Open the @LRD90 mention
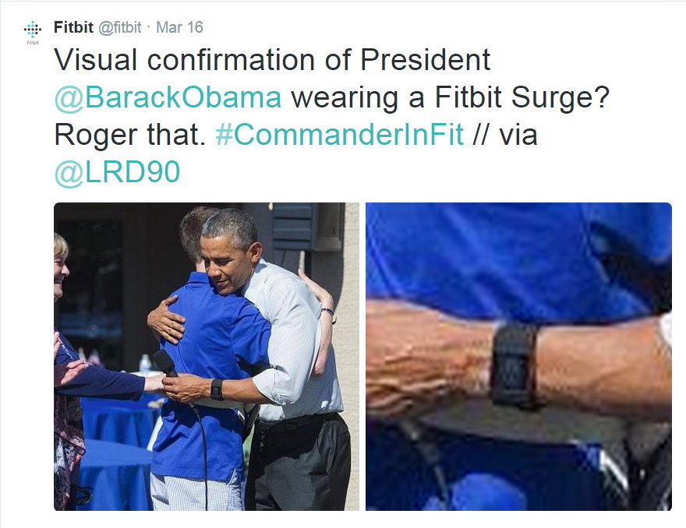 pos(117,172)
